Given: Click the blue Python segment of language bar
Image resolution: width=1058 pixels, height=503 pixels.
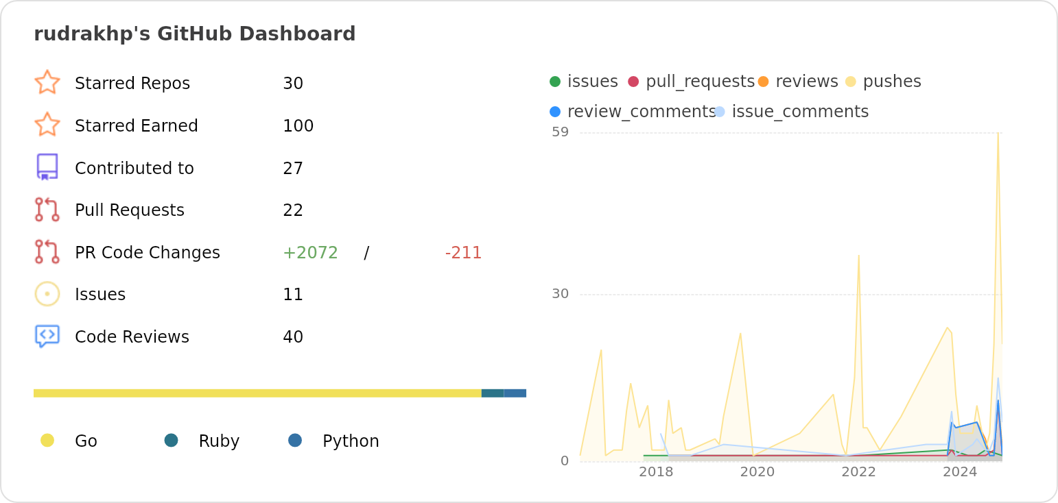Looking at the screenshot, I should 515,393.
